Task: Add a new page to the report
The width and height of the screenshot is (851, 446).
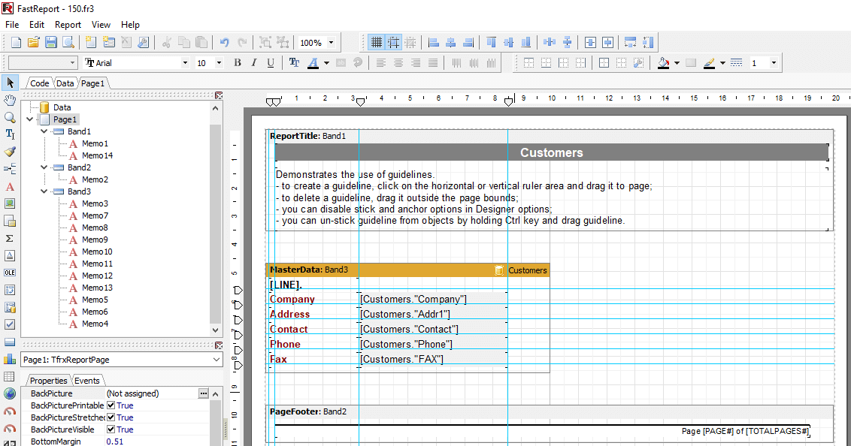Action: (91, 42)
